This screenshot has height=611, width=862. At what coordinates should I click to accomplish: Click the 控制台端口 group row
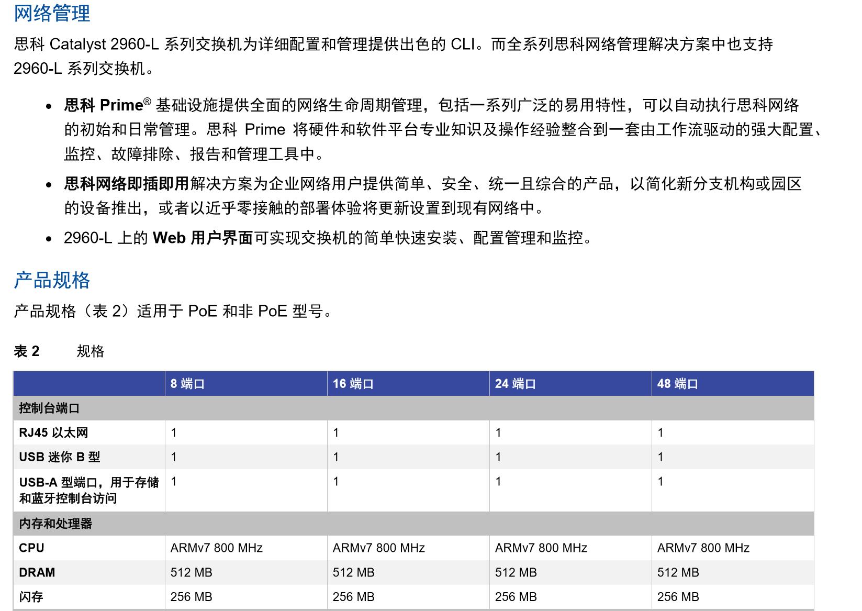pos(49,408)
